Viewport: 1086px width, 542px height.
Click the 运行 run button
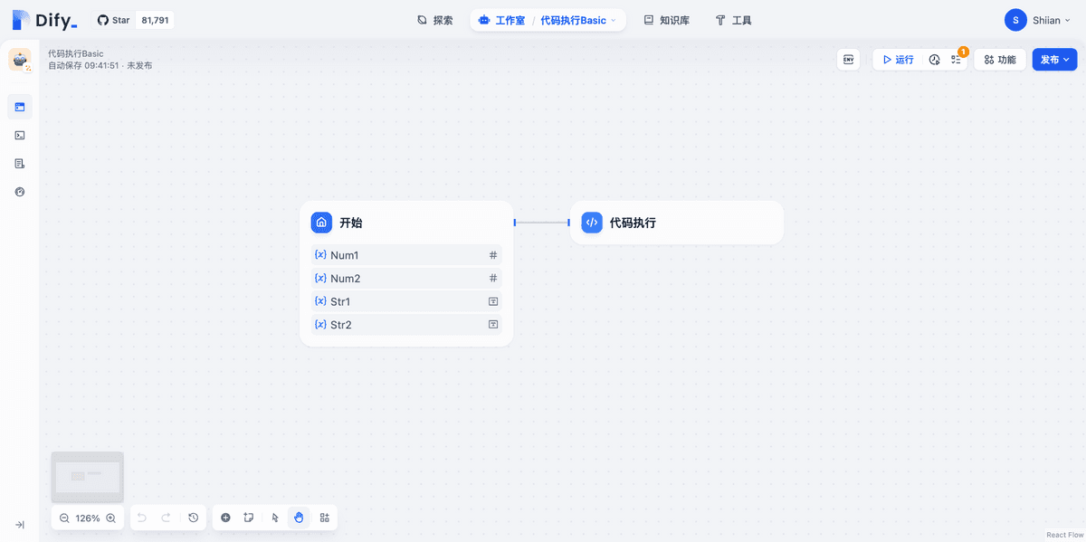pos(898,60)
